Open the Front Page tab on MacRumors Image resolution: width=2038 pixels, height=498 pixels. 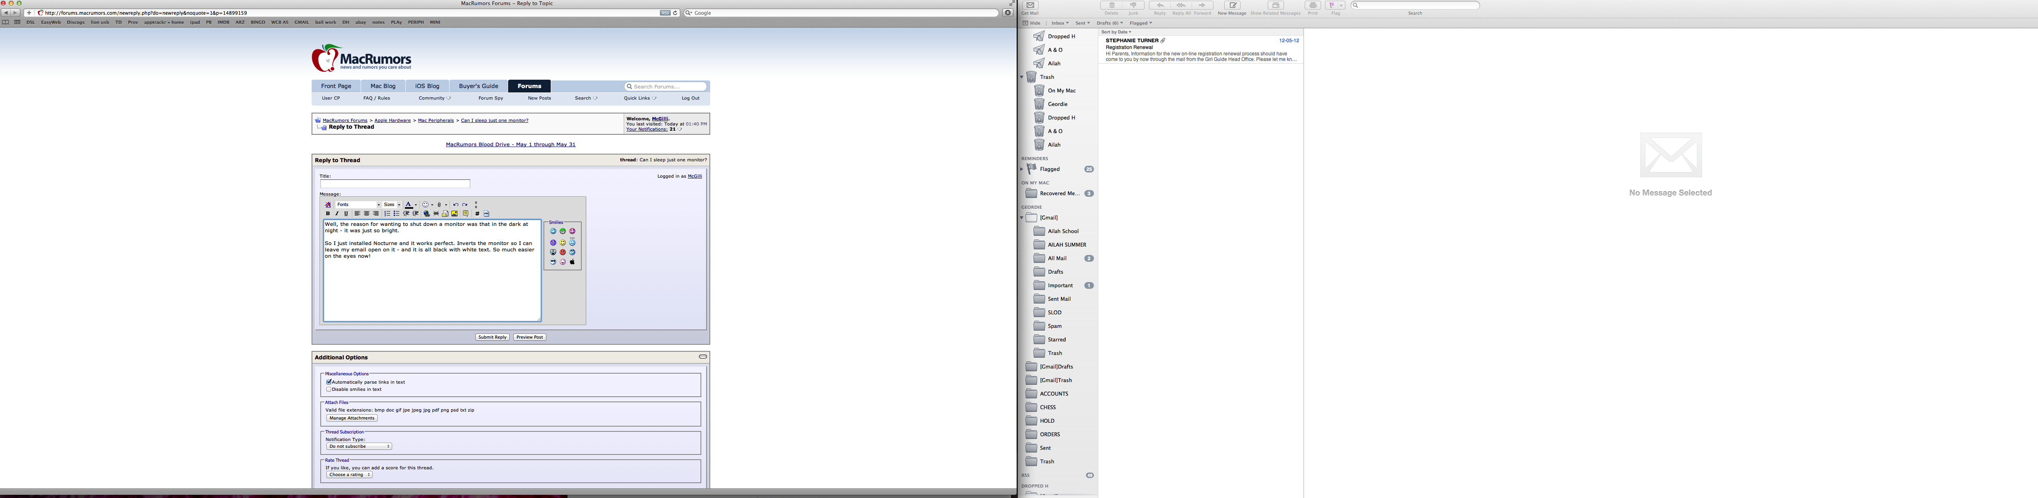pos(336,86)
